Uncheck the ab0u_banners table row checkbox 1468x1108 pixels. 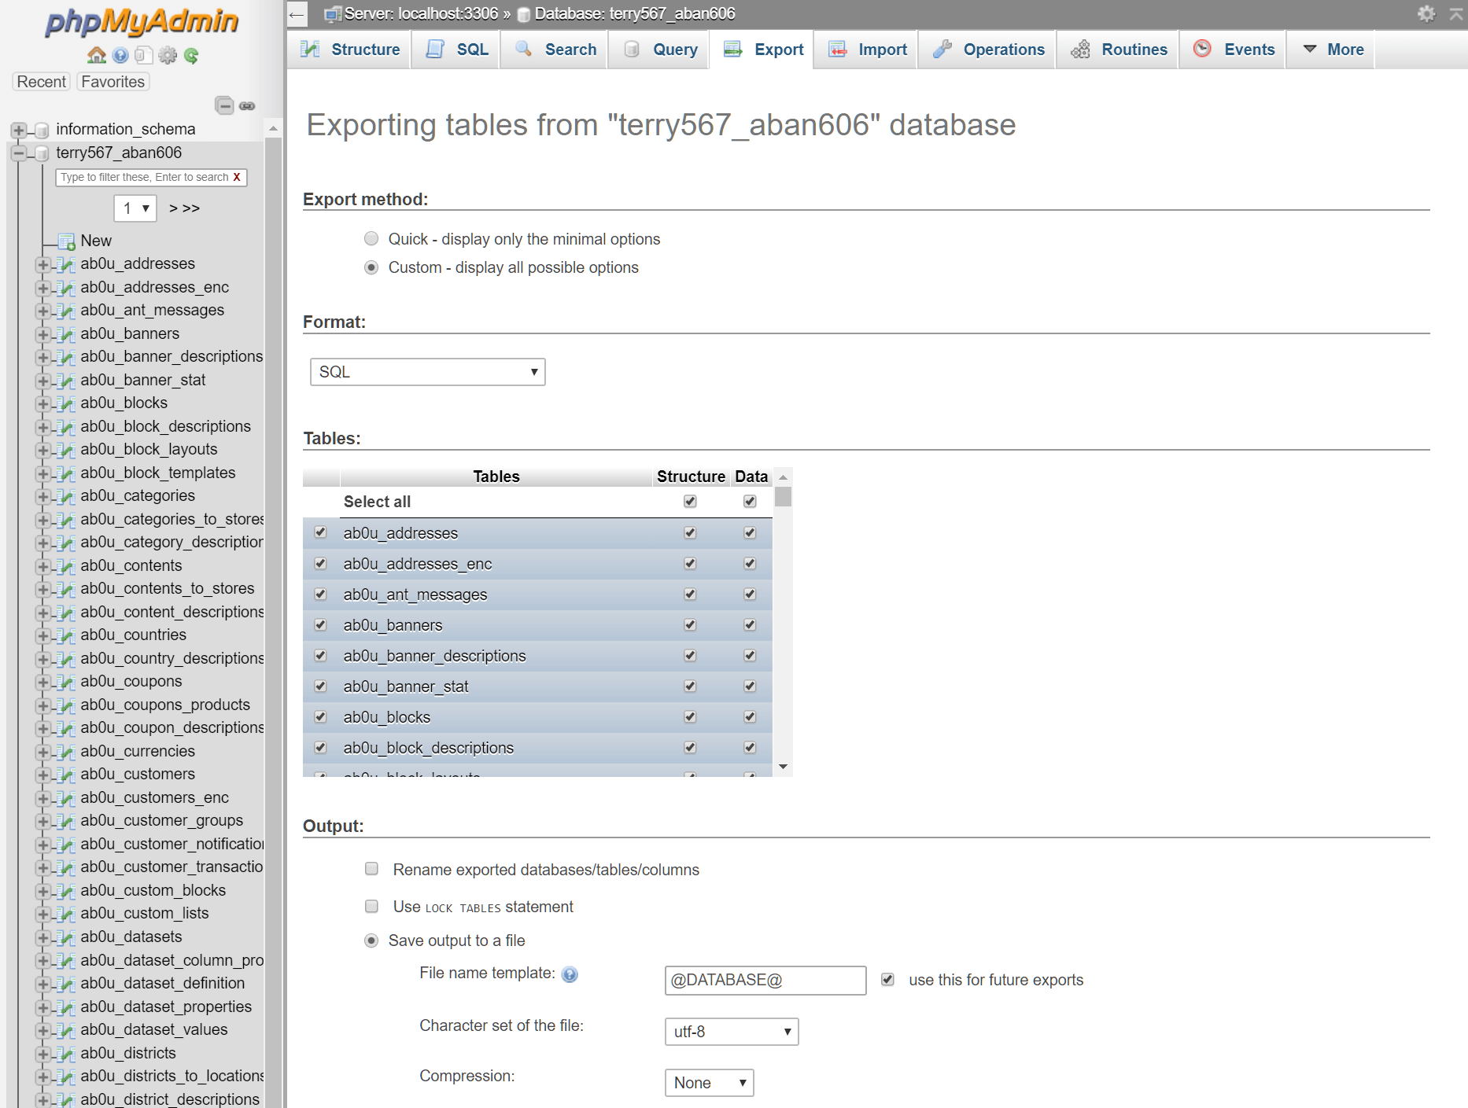(320, 624)
